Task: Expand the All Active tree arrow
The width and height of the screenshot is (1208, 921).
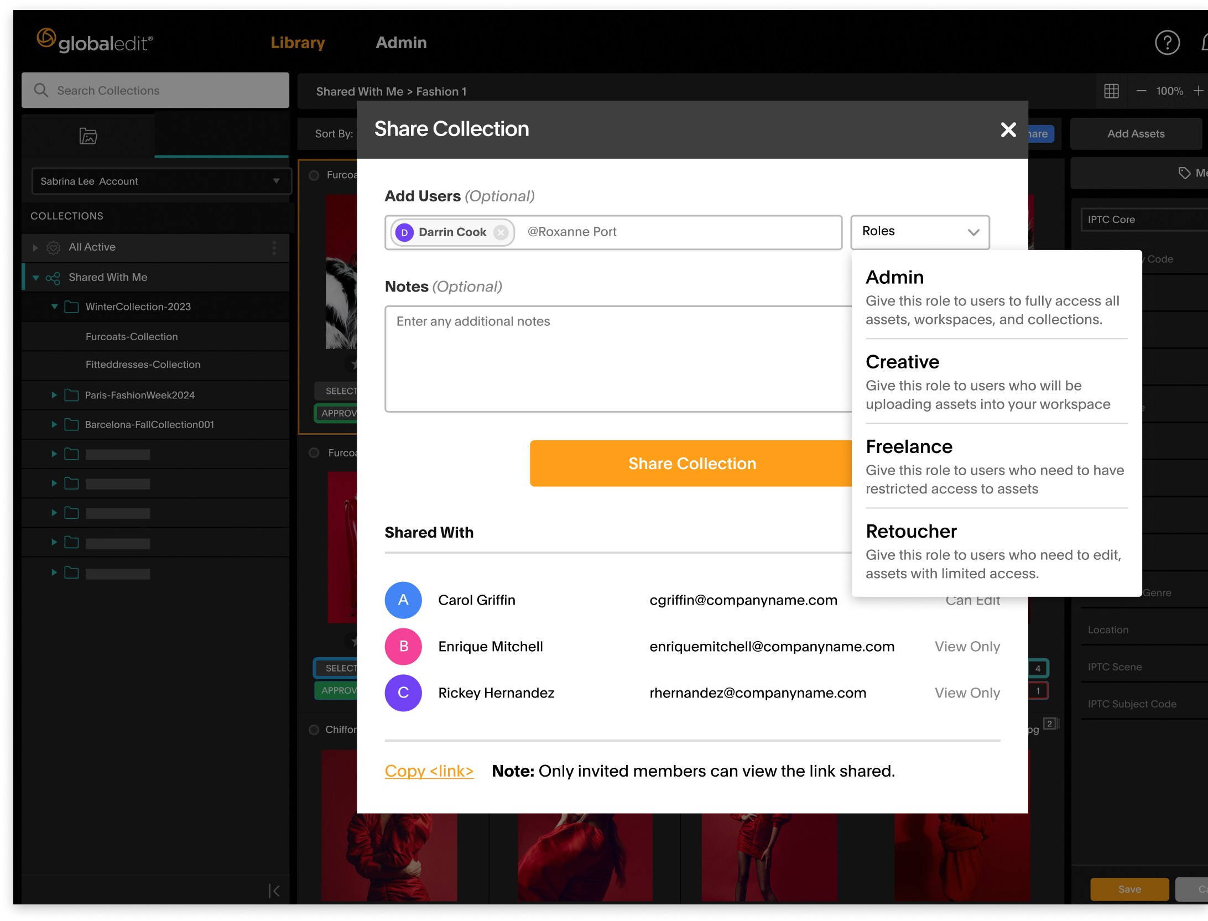Action: click(35, 247)
